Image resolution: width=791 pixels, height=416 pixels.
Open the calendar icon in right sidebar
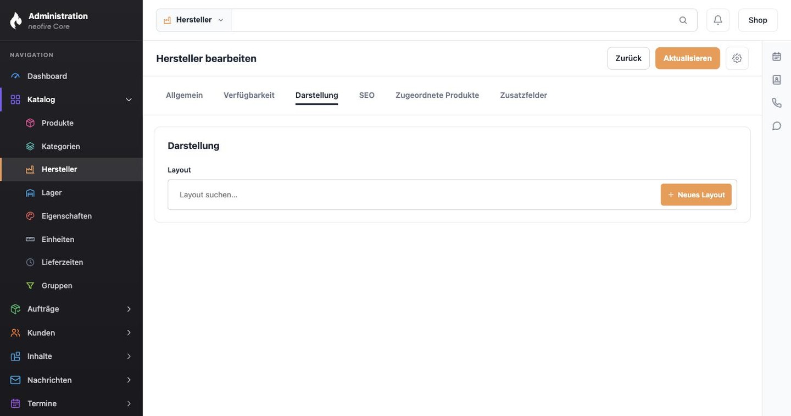[777, 57]
